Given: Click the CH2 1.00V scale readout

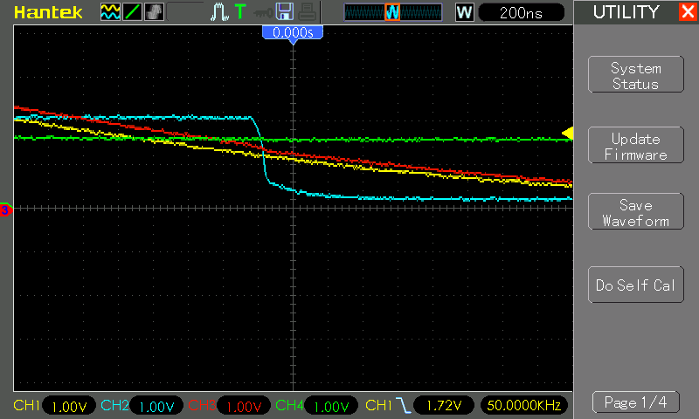Looking at the screenshot, I should click(156, 406).
